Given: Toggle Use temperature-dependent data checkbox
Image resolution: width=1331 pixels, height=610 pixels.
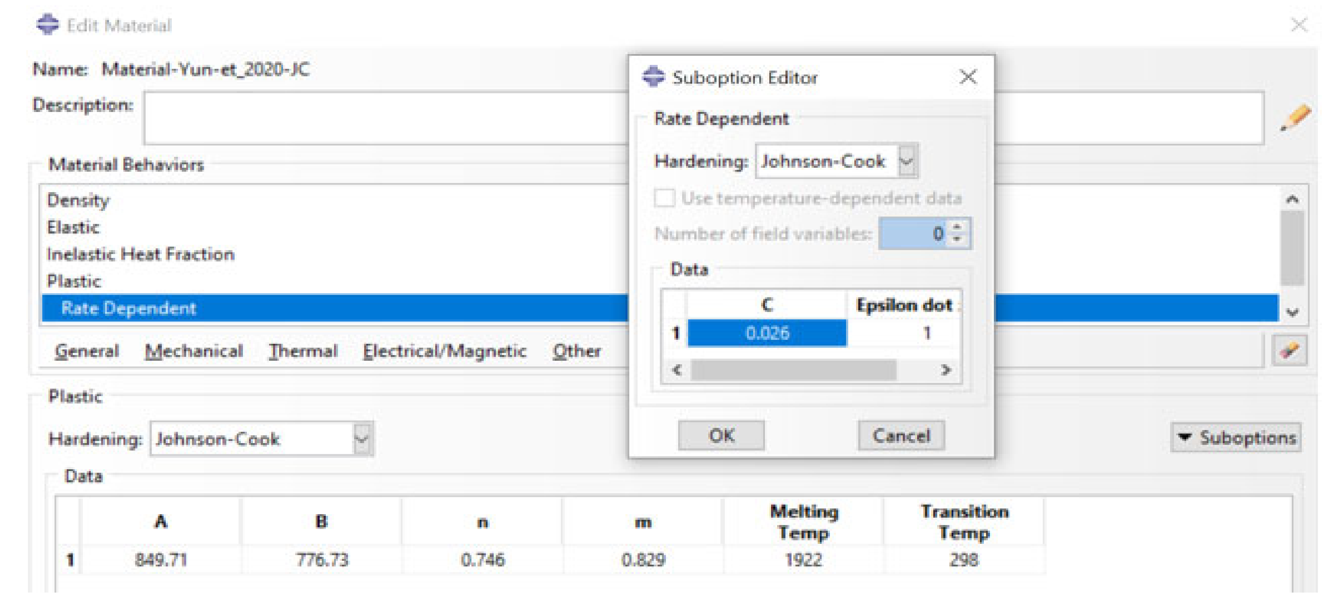Looking at the screenshot, I should pos(665,198).
